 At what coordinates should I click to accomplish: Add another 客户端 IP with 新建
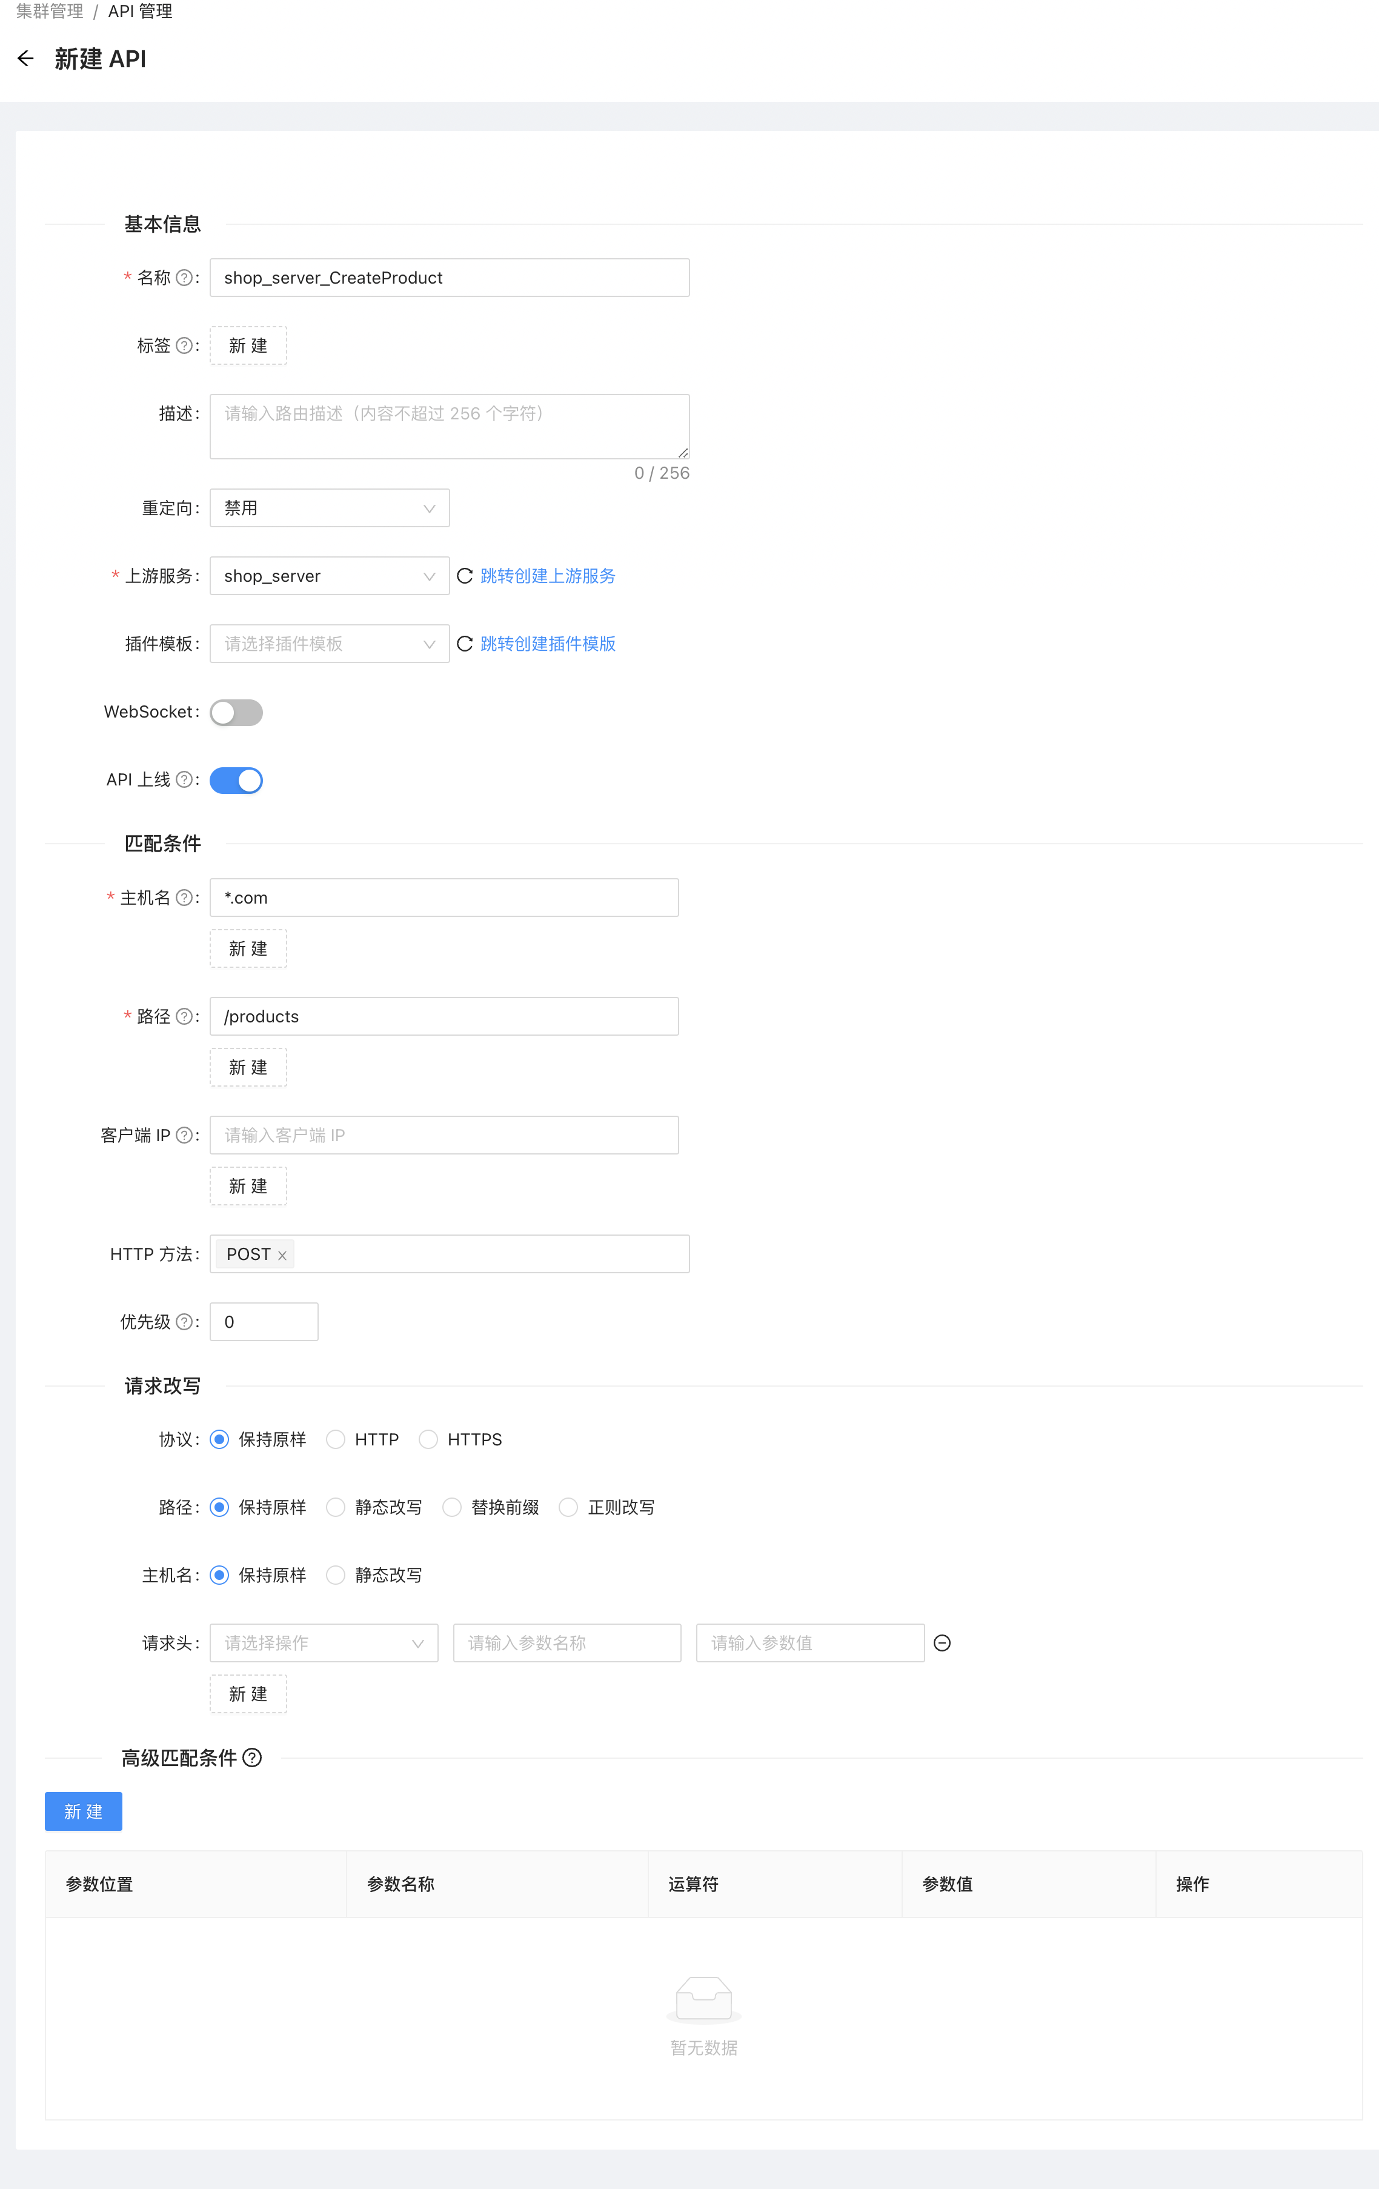click(248, 1187)
